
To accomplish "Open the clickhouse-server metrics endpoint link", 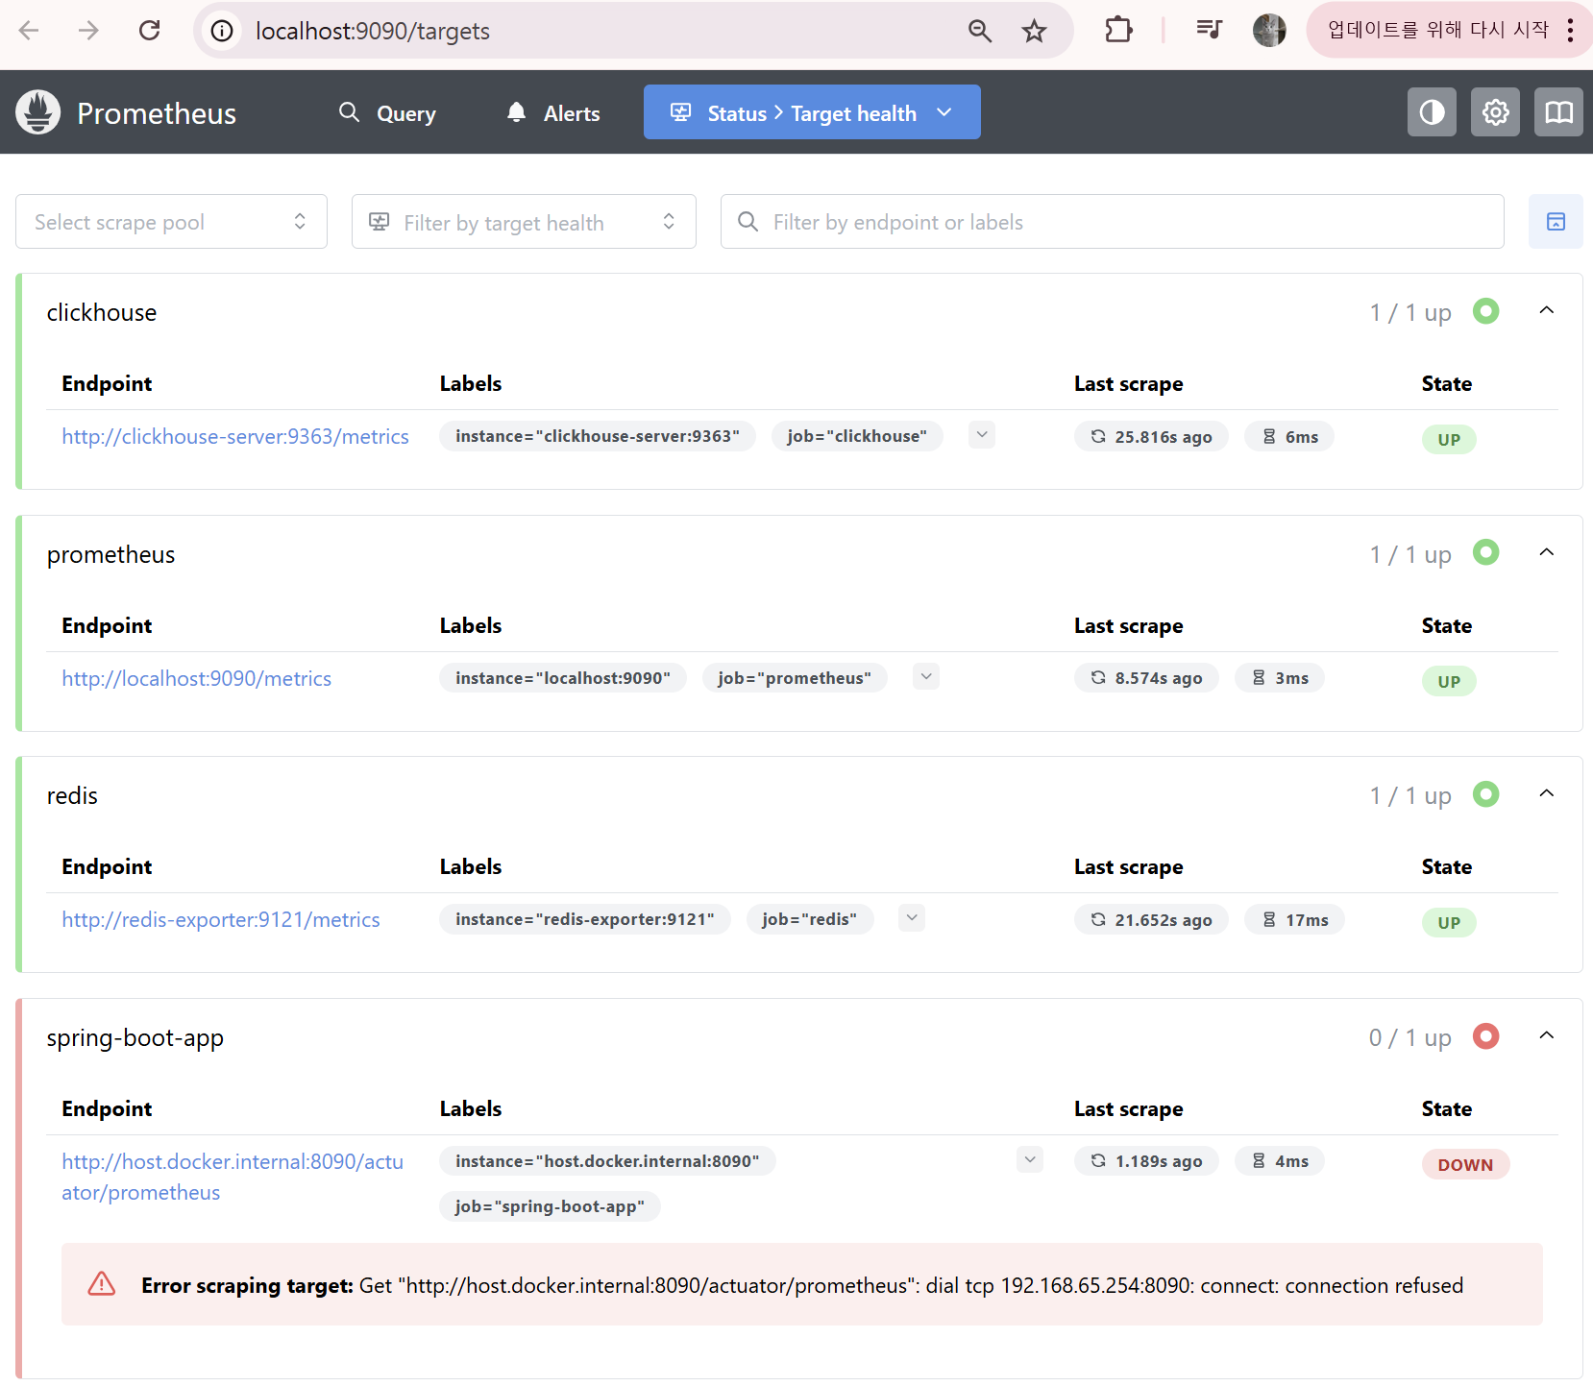I will point(234,436).
